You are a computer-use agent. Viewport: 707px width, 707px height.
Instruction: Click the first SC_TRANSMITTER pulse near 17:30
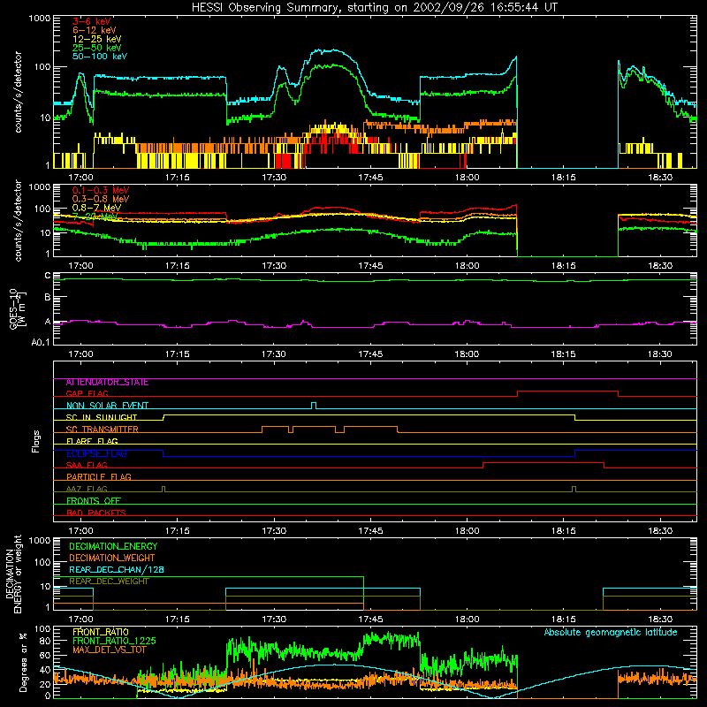pyautogui.click(x=275, y=427)
